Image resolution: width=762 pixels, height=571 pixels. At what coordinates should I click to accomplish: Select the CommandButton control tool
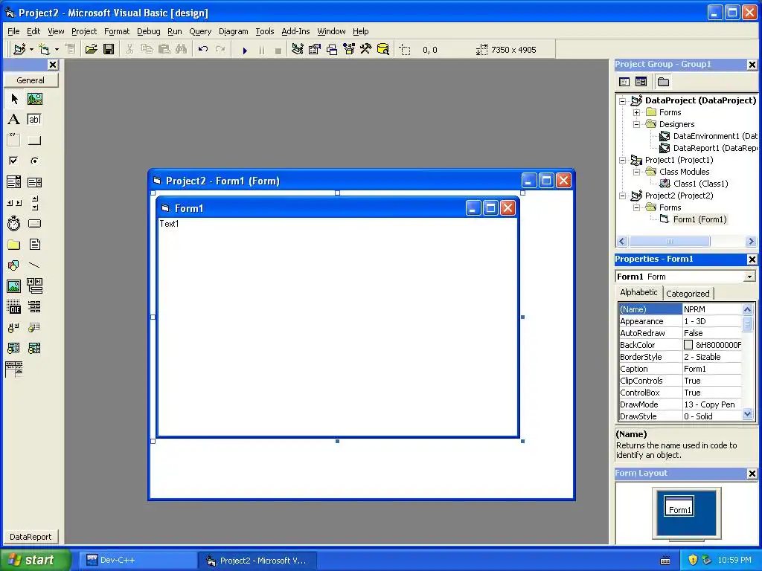click(x=34, y=141)
